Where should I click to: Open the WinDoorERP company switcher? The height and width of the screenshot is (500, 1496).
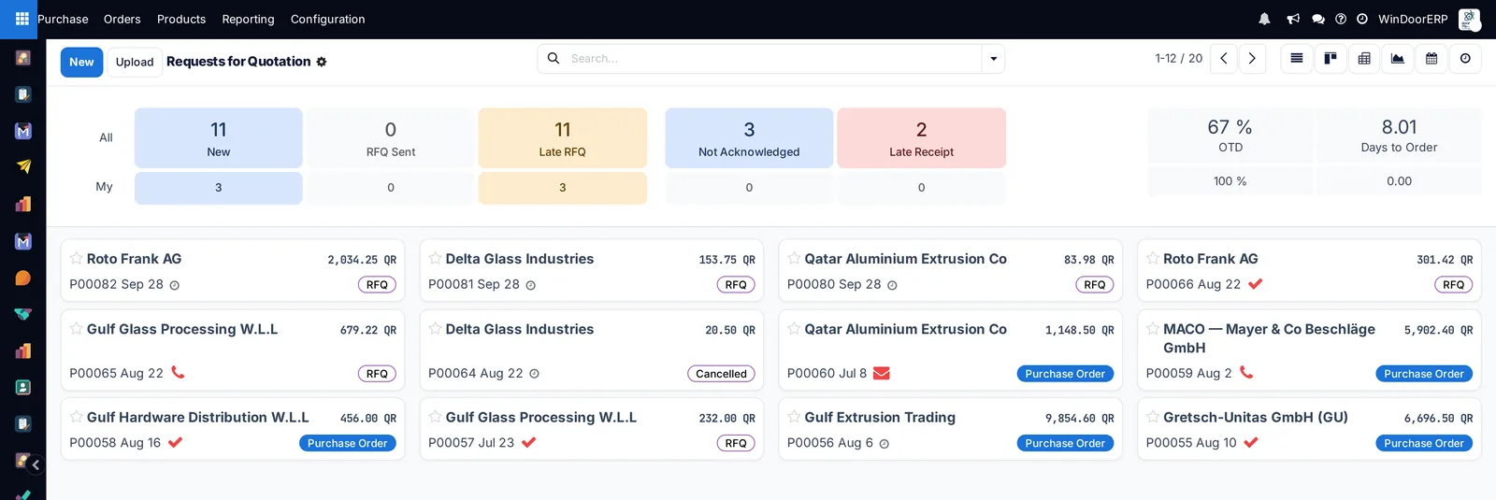coord(1413,19)
